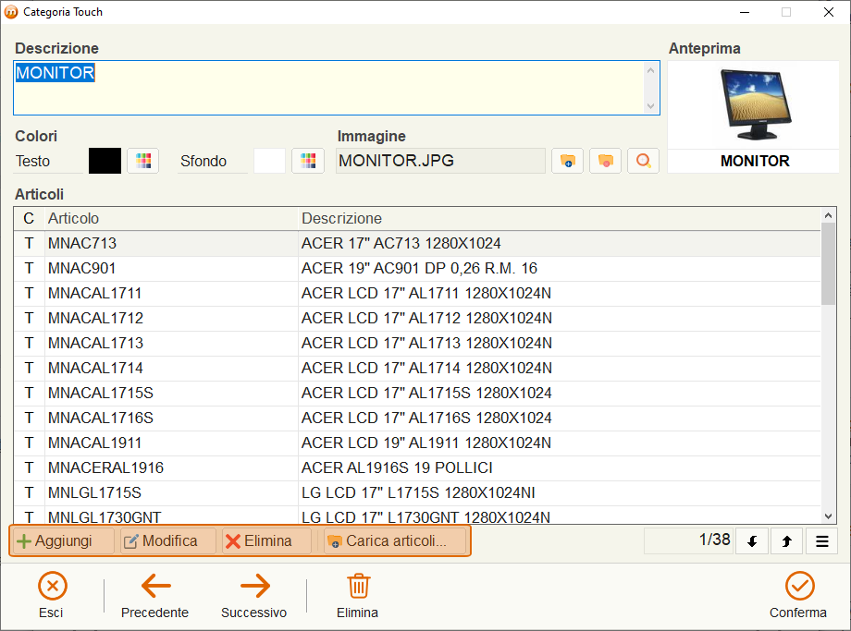Select row MNACAL1712
The image size is (851, 631).
point(417,318)
